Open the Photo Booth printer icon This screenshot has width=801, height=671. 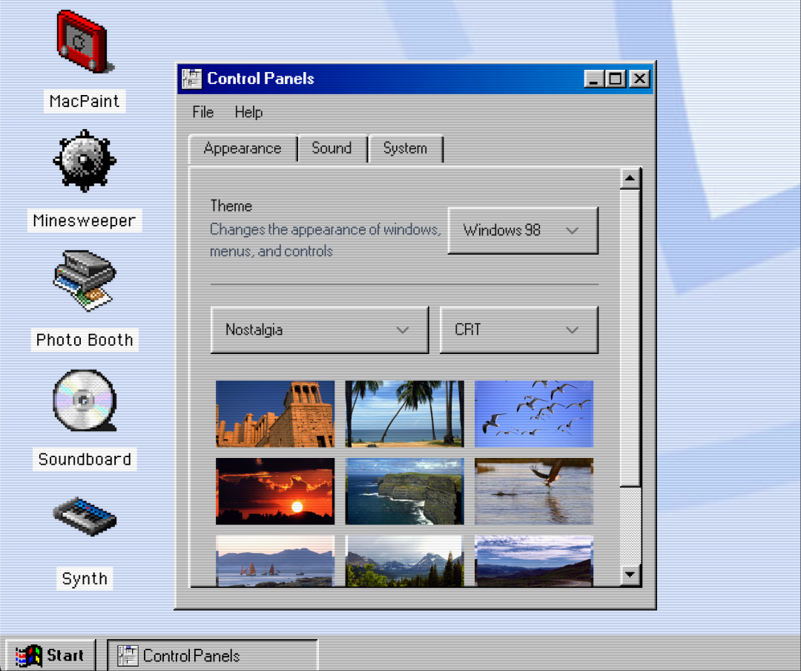(x=85, y=281)
